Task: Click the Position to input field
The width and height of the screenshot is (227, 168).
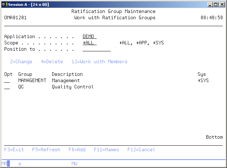Action: click(x=96, y=49)
